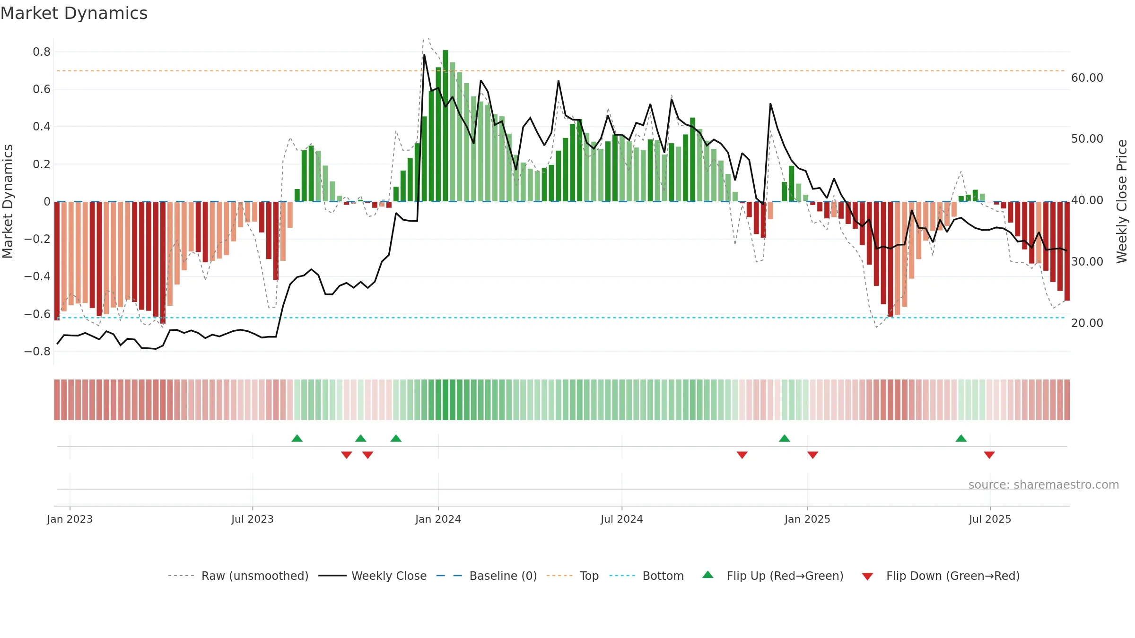Click the 60.00 right axis price label
The image size is (1135, 638).
[1087, 78]
